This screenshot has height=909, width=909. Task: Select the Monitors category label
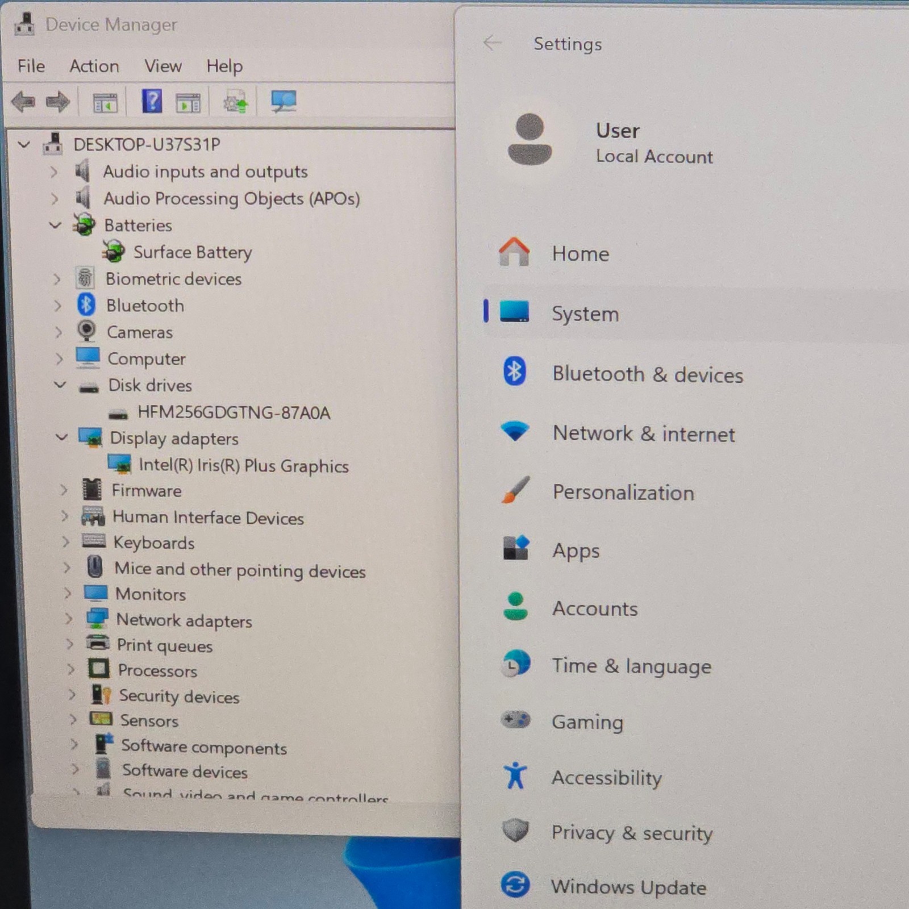coord(151,594)
